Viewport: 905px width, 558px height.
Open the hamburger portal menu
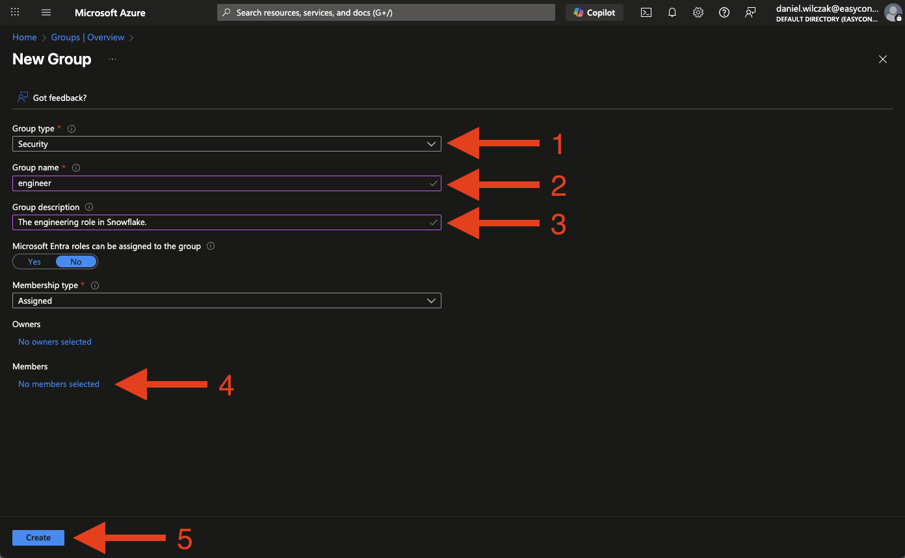point(46,12)
